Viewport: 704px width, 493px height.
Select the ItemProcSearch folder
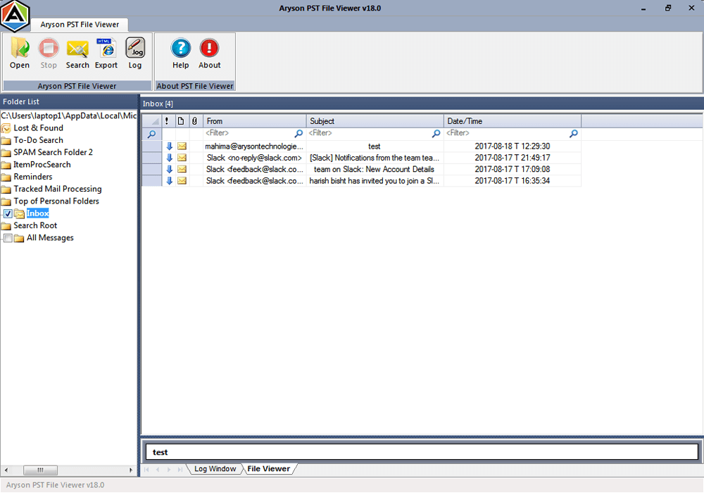(x=42, y=164)
